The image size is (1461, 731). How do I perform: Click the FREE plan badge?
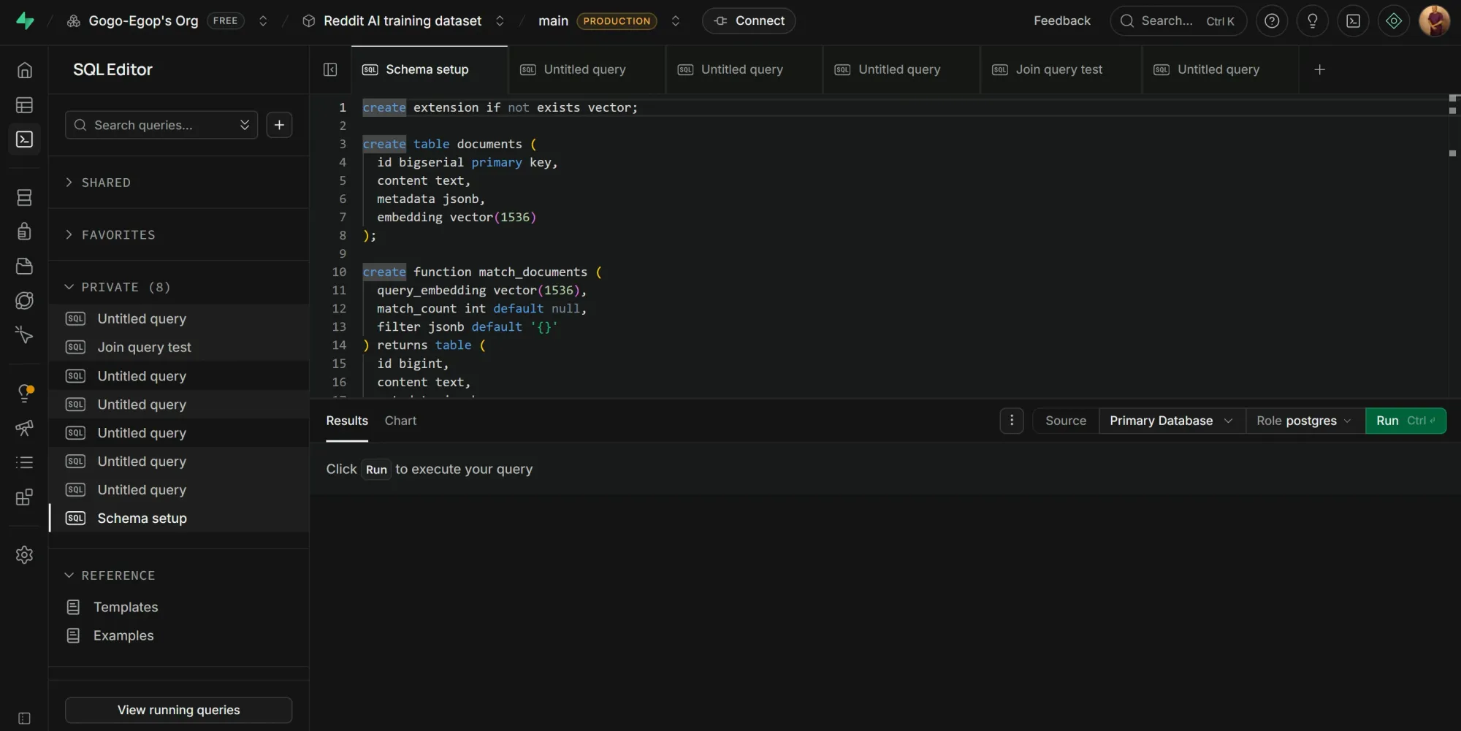[x=225, y=20]
